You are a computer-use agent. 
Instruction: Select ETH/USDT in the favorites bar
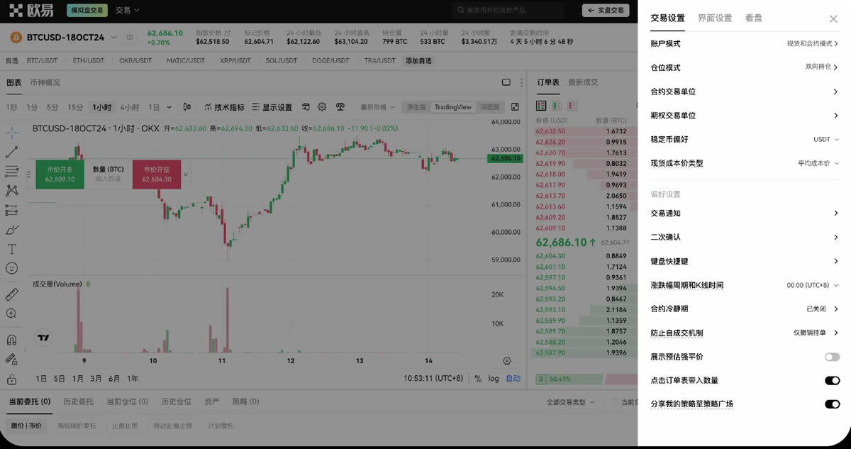click(x=89, y=60)
